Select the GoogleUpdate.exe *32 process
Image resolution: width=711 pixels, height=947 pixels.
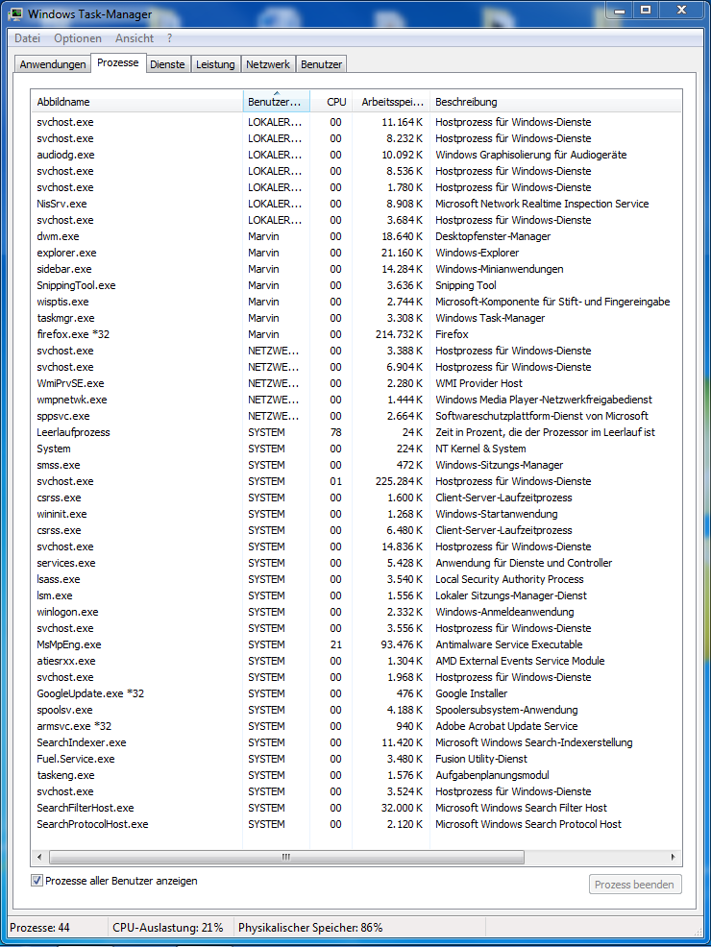356,693
